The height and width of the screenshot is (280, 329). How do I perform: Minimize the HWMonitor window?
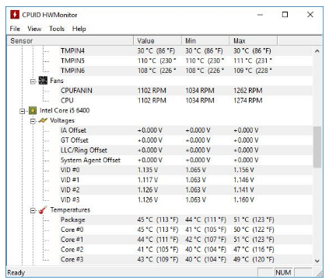260,15
